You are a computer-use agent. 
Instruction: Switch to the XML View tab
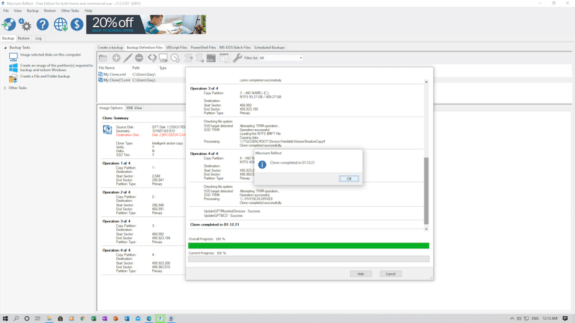click(134, 108)
